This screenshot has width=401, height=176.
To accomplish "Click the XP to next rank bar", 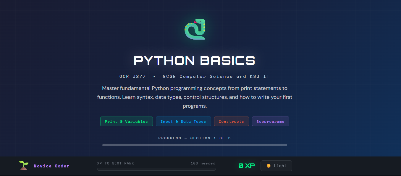I will tap(156, 169).
